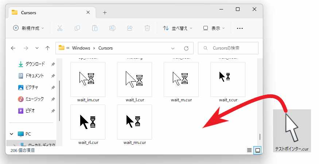
Task: Collapse the PC tree node
Action: tap(12, 134)
